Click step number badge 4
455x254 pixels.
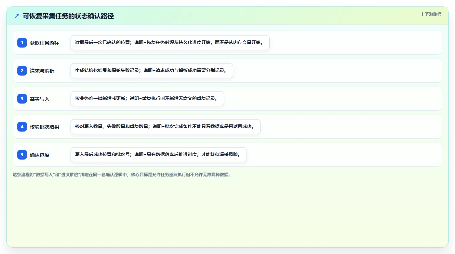pyautogui.click(x=22, y=126)
